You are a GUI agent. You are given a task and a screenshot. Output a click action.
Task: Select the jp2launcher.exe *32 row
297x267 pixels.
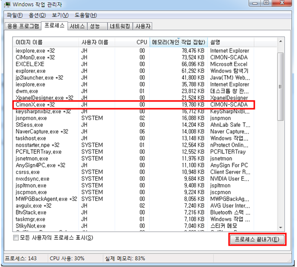click(x=133, y=78)
